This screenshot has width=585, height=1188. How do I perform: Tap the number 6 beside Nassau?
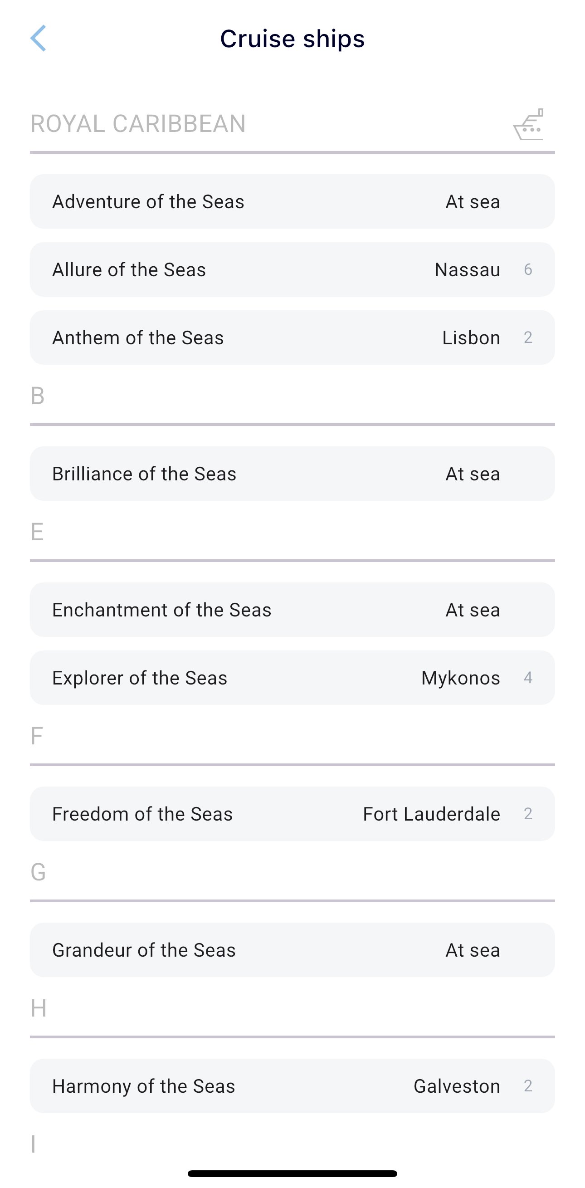[x=528, y=269]
